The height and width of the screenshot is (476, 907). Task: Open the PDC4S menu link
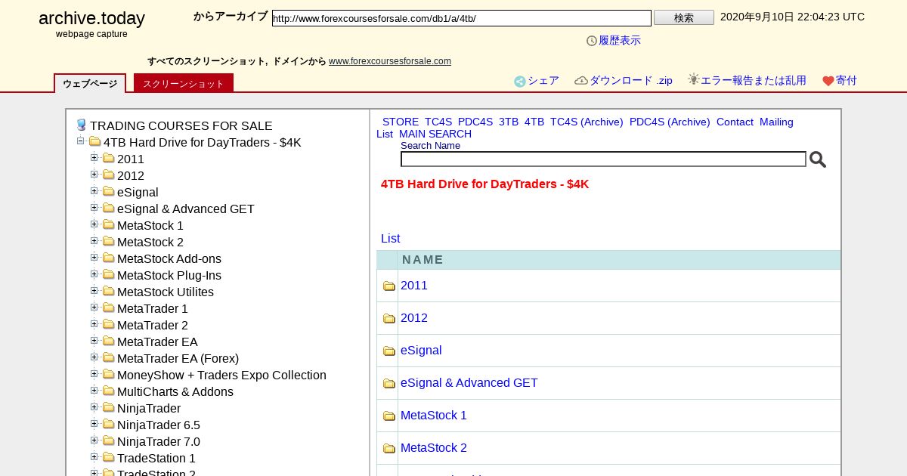[x=475, y=122]
